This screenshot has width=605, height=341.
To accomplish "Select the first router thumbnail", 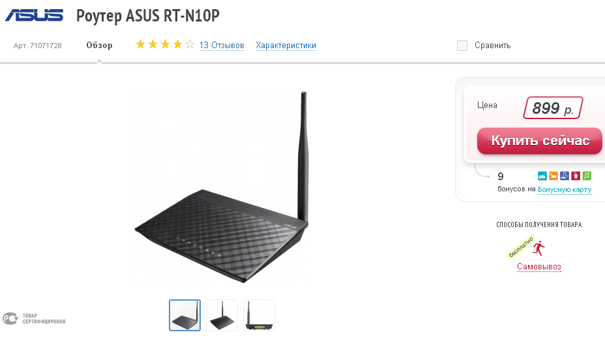I will click(x=184, y=315).
